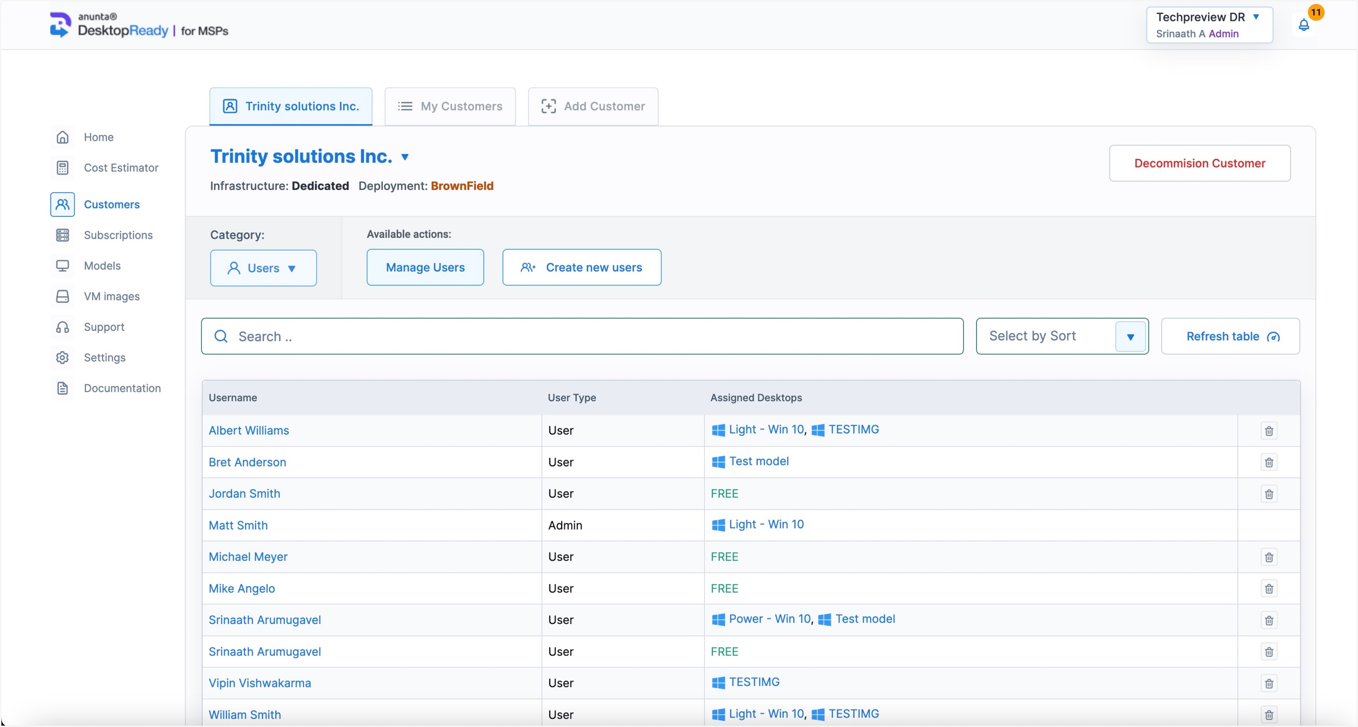Click the Create new users button
Image resolution: width=1358 pixels, height=727 pixels.
581,267
